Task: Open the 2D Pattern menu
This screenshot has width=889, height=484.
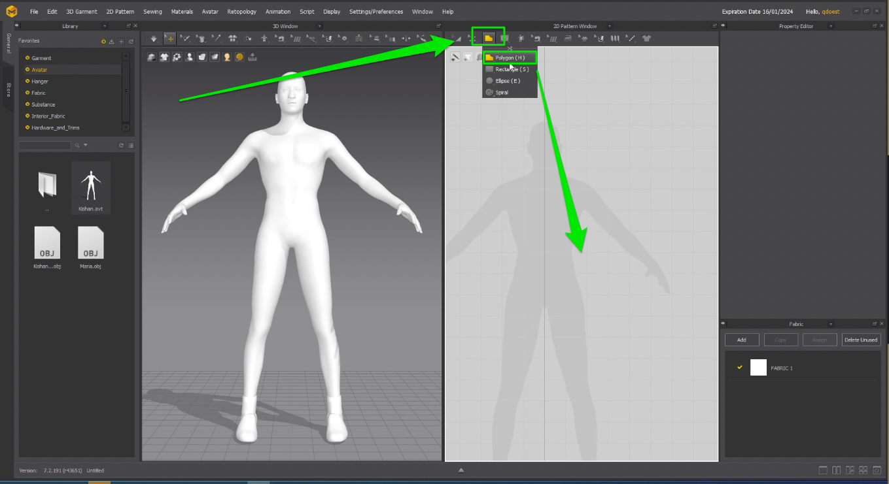Action: click(x=120, y=12)
